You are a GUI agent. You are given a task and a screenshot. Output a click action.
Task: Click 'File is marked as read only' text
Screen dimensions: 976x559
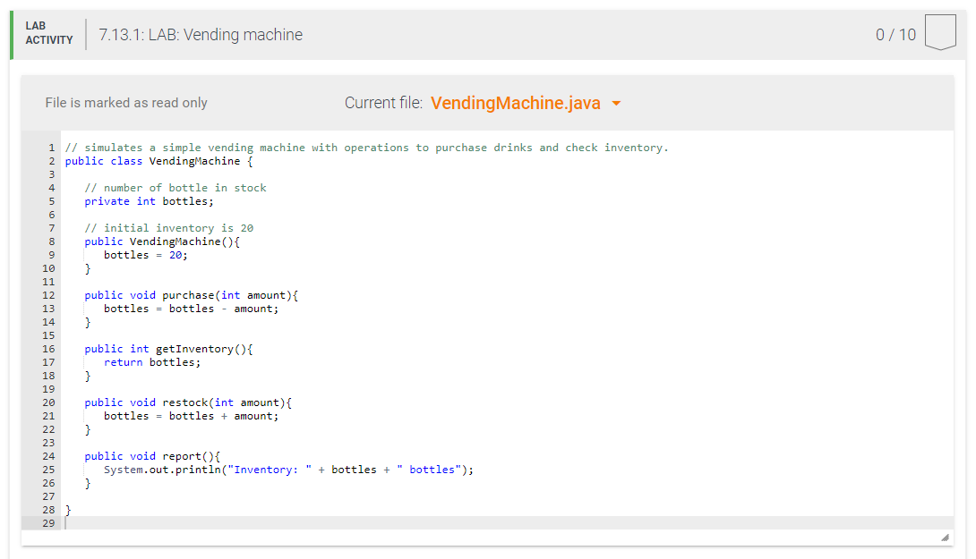point(126,103)
